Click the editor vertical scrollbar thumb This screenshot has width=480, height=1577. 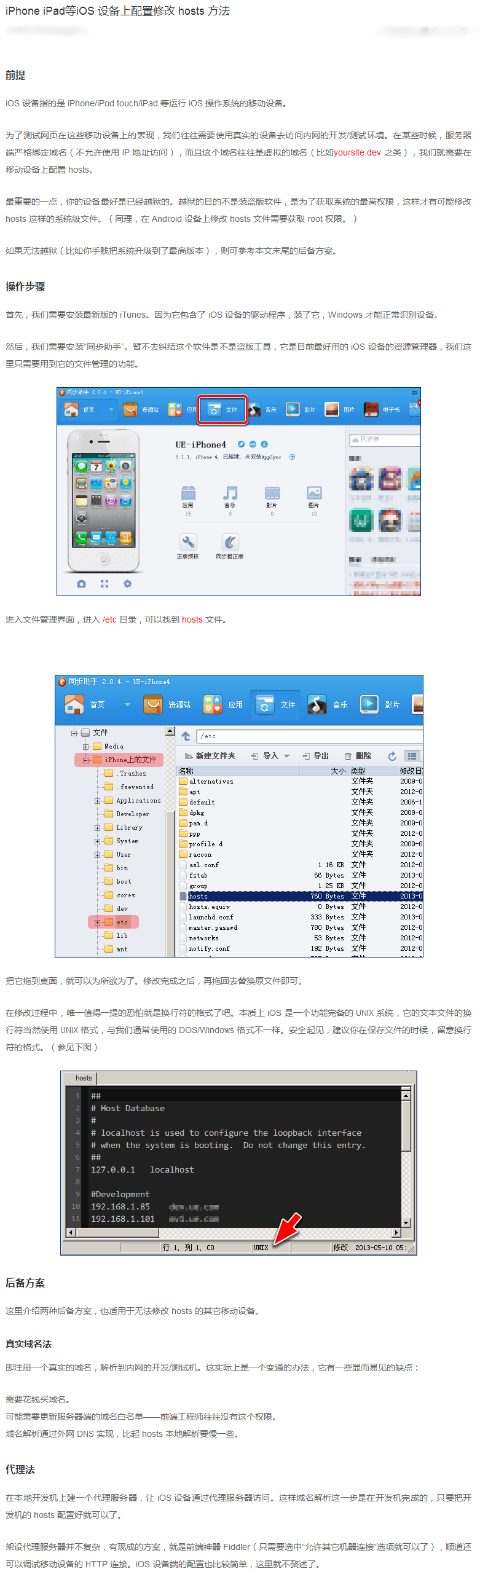pos(406,1125)
